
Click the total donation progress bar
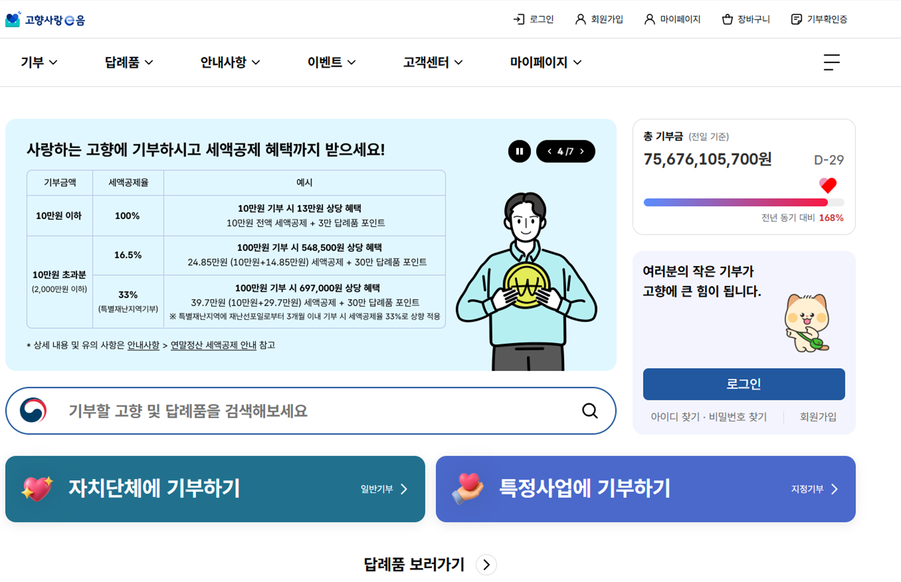coord(743,203)
